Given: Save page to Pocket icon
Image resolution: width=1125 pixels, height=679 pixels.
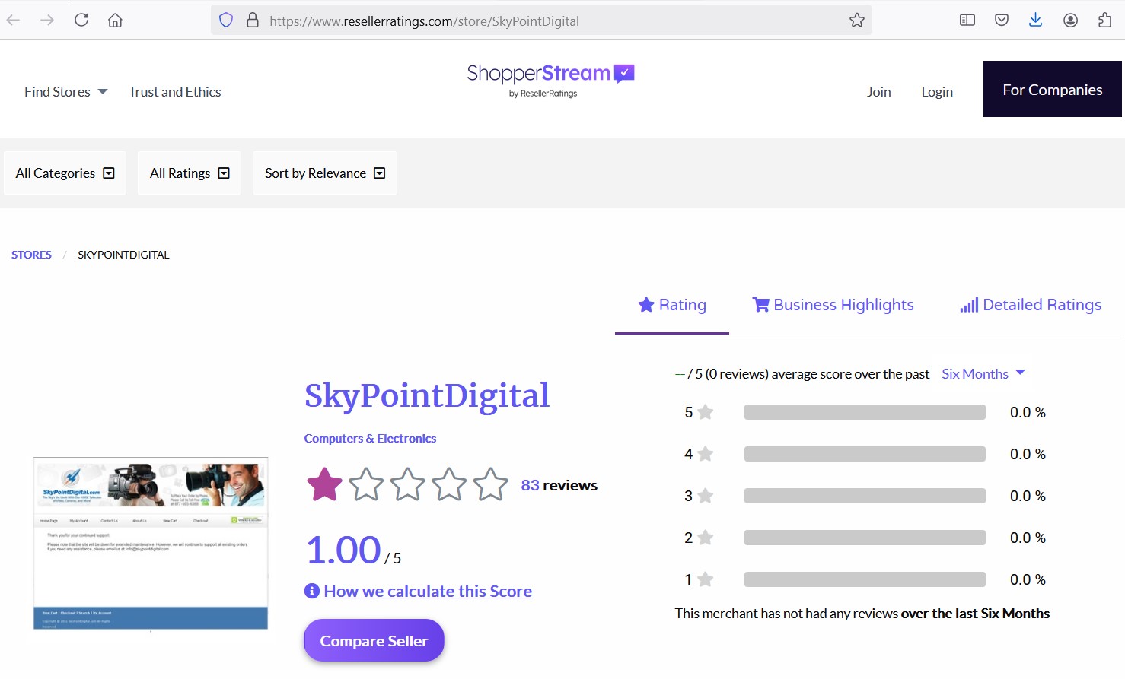Looking at the screenshot, I should coord(1002,21).
